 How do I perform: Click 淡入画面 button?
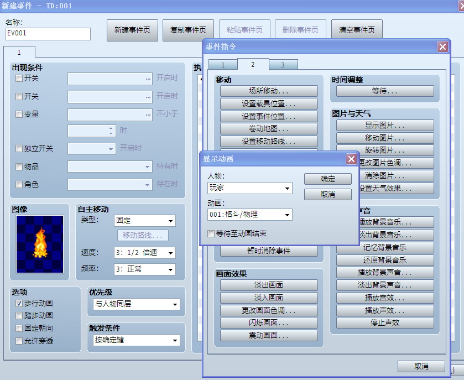tap(269, 298)
